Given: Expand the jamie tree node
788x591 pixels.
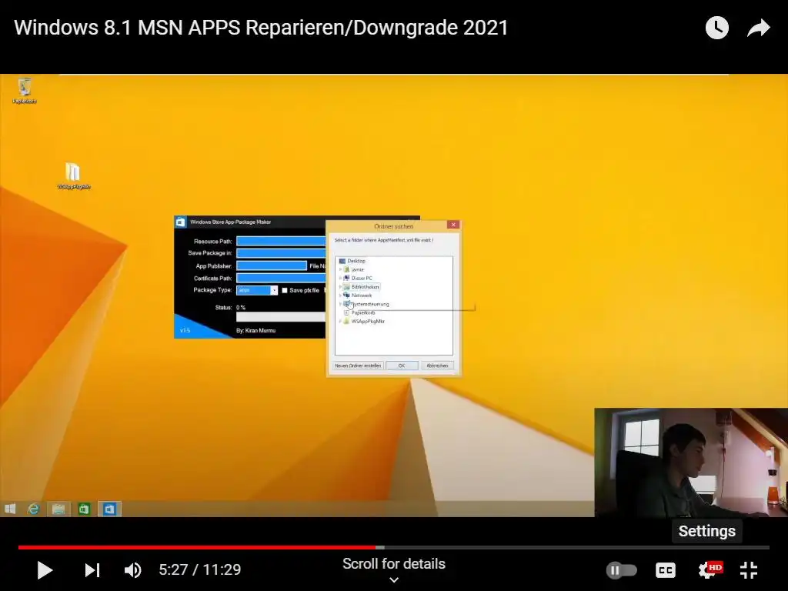Looking at the screenshot, I should (340, 269).
